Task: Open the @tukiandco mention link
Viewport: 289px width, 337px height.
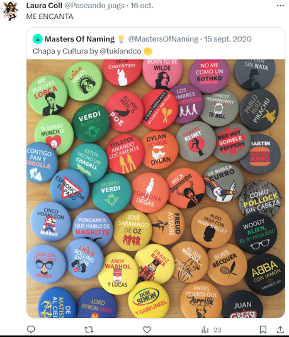Action: tap(120, 51)
